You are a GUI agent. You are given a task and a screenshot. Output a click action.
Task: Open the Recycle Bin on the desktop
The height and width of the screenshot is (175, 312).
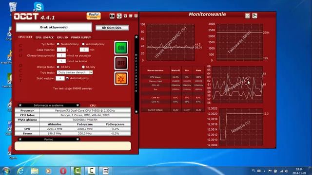coord(13,7)
